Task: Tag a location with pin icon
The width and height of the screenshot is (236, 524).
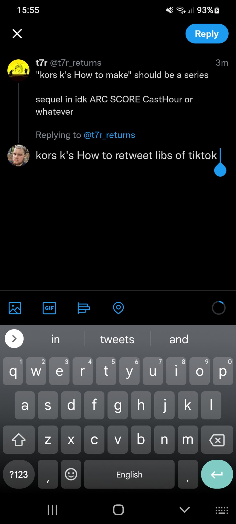Action: (118, 308)
